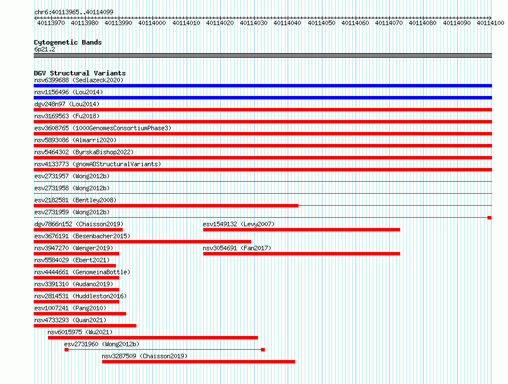Click the nsv3054691 (Fan2017) red bar

(301, 254)
